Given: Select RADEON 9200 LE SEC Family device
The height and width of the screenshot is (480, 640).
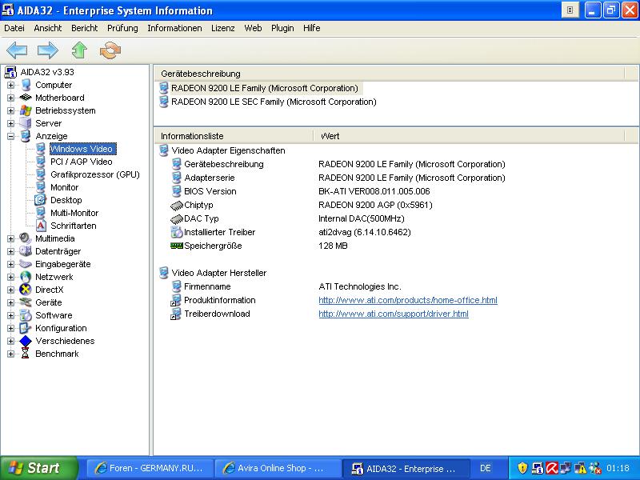Looking at the screenshot, I should tap(274, 102).
